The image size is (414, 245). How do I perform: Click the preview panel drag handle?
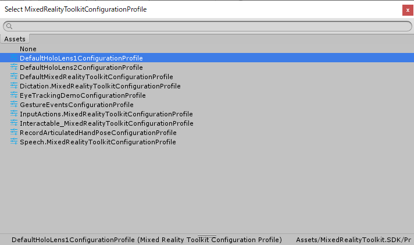click(x=207, y=236)
